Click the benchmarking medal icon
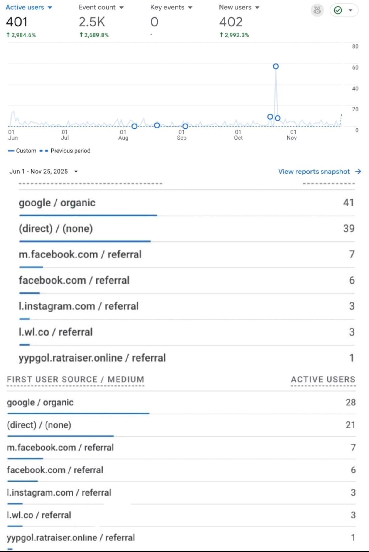Image resolution: width=369 pixels, height=552 pixels. coord(317,11)
